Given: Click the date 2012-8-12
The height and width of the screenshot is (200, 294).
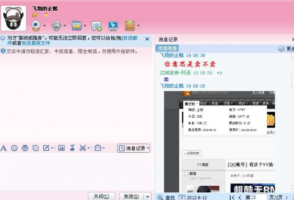Looking at the screenshot, I should (197, 197).
